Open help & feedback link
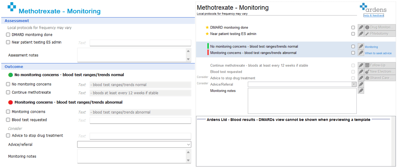397x168 pixels. click(374, 15)
